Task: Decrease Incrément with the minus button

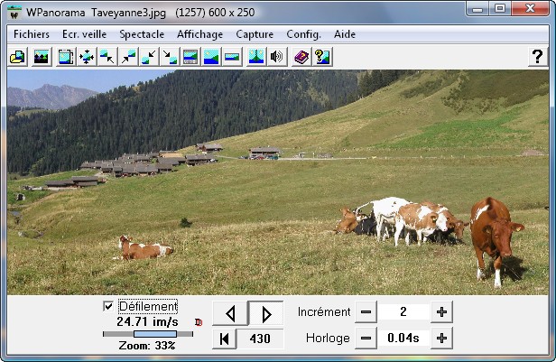Action: tap(366, 312)
